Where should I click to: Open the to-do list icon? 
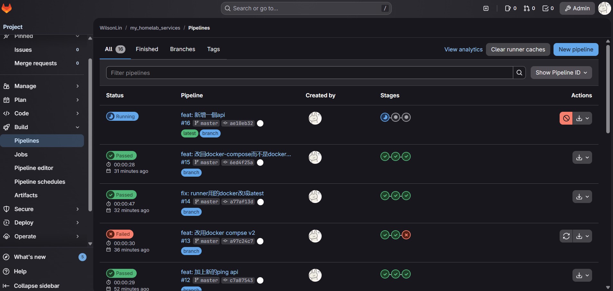(x=548, y=8)
